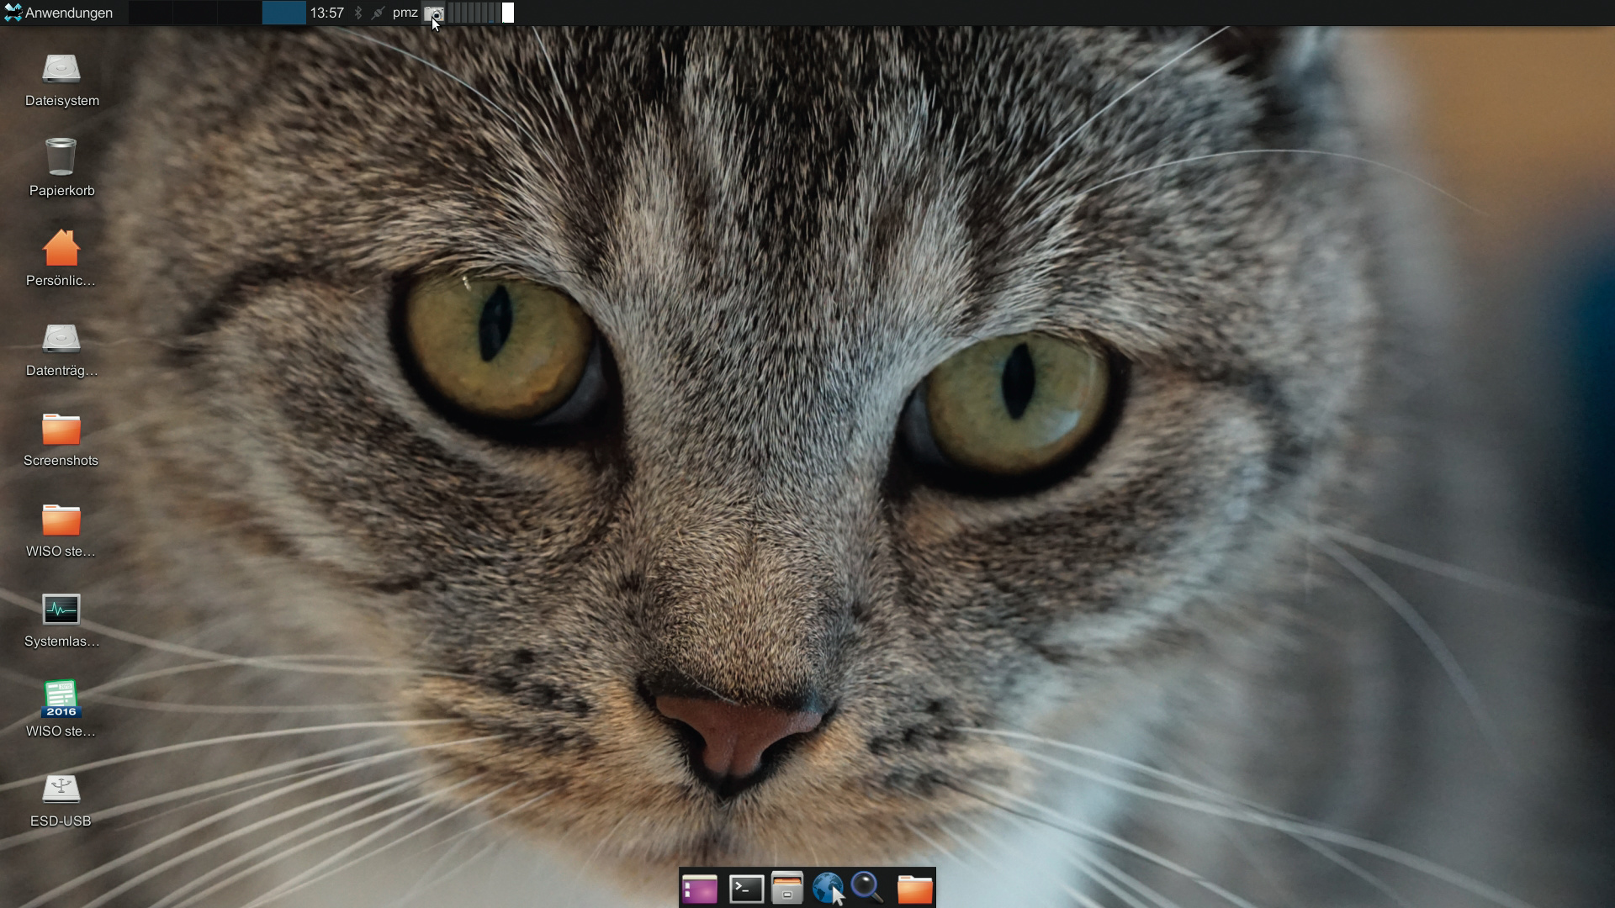This screenshot has height=908, width=1615.
Task: Select the Screenshots folder on desktop
Action: (61, 430)
